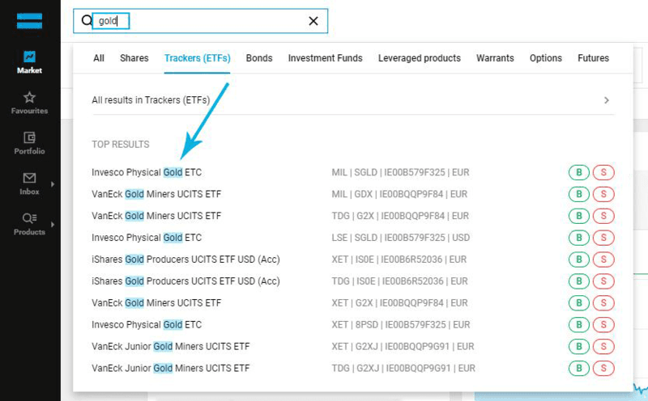Open Invesco Physical Gold ETC MIL result
Viewport: 648px width, 401px height.
(147, 172)
